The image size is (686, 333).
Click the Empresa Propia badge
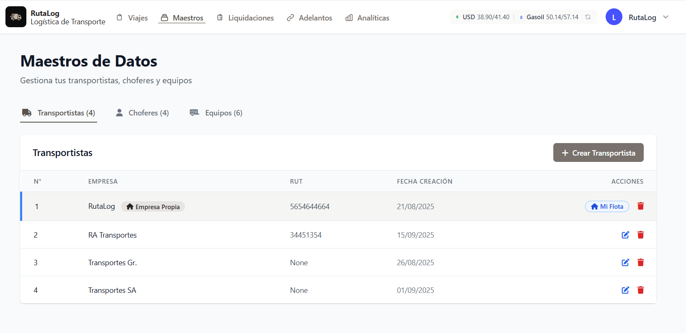pyautogui.click(x=153, y=207)
